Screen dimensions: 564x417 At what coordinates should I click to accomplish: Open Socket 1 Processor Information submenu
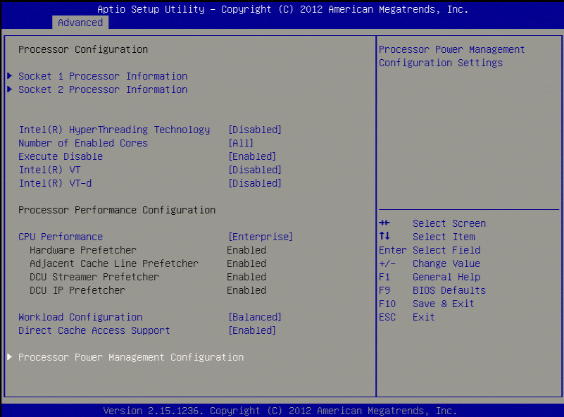click(103, 76)
